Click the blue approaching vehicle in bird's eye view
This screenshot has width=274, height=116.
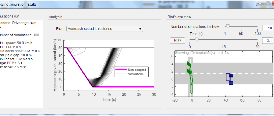click(x=230, y=79)
